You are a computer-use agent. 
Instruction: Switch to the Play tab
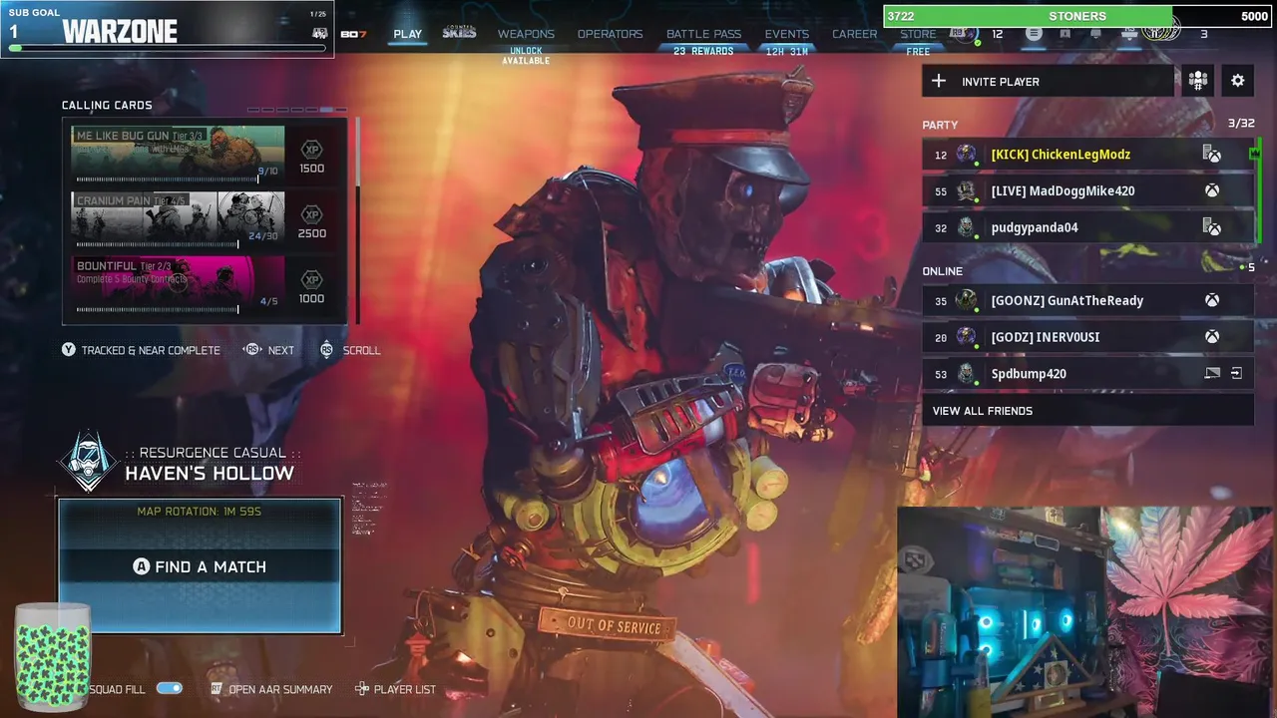[407, 34]
